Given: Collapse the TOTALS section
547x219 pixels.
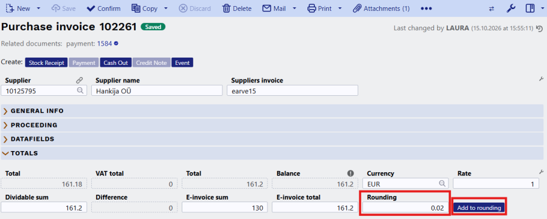Looking at the screenshot, I should (272, 153).
